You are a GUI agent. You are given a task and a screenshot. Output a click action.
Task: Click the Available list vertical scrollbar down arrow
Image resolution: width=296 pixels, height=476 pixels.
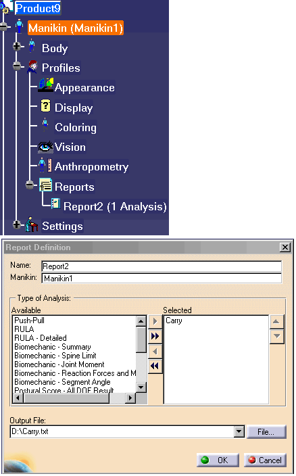(x=141, y=387)
